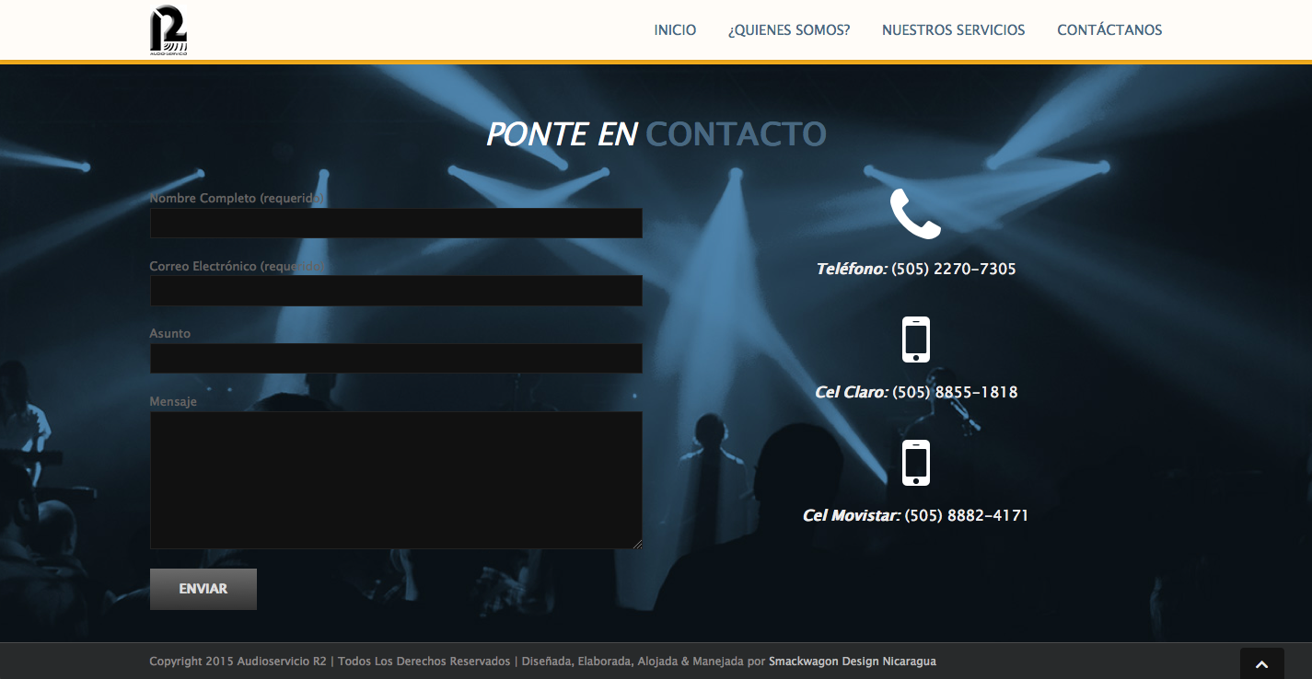Click the mobile phone icon above Cel Claro
This screenshot has height=679, width=1312.
915,339
